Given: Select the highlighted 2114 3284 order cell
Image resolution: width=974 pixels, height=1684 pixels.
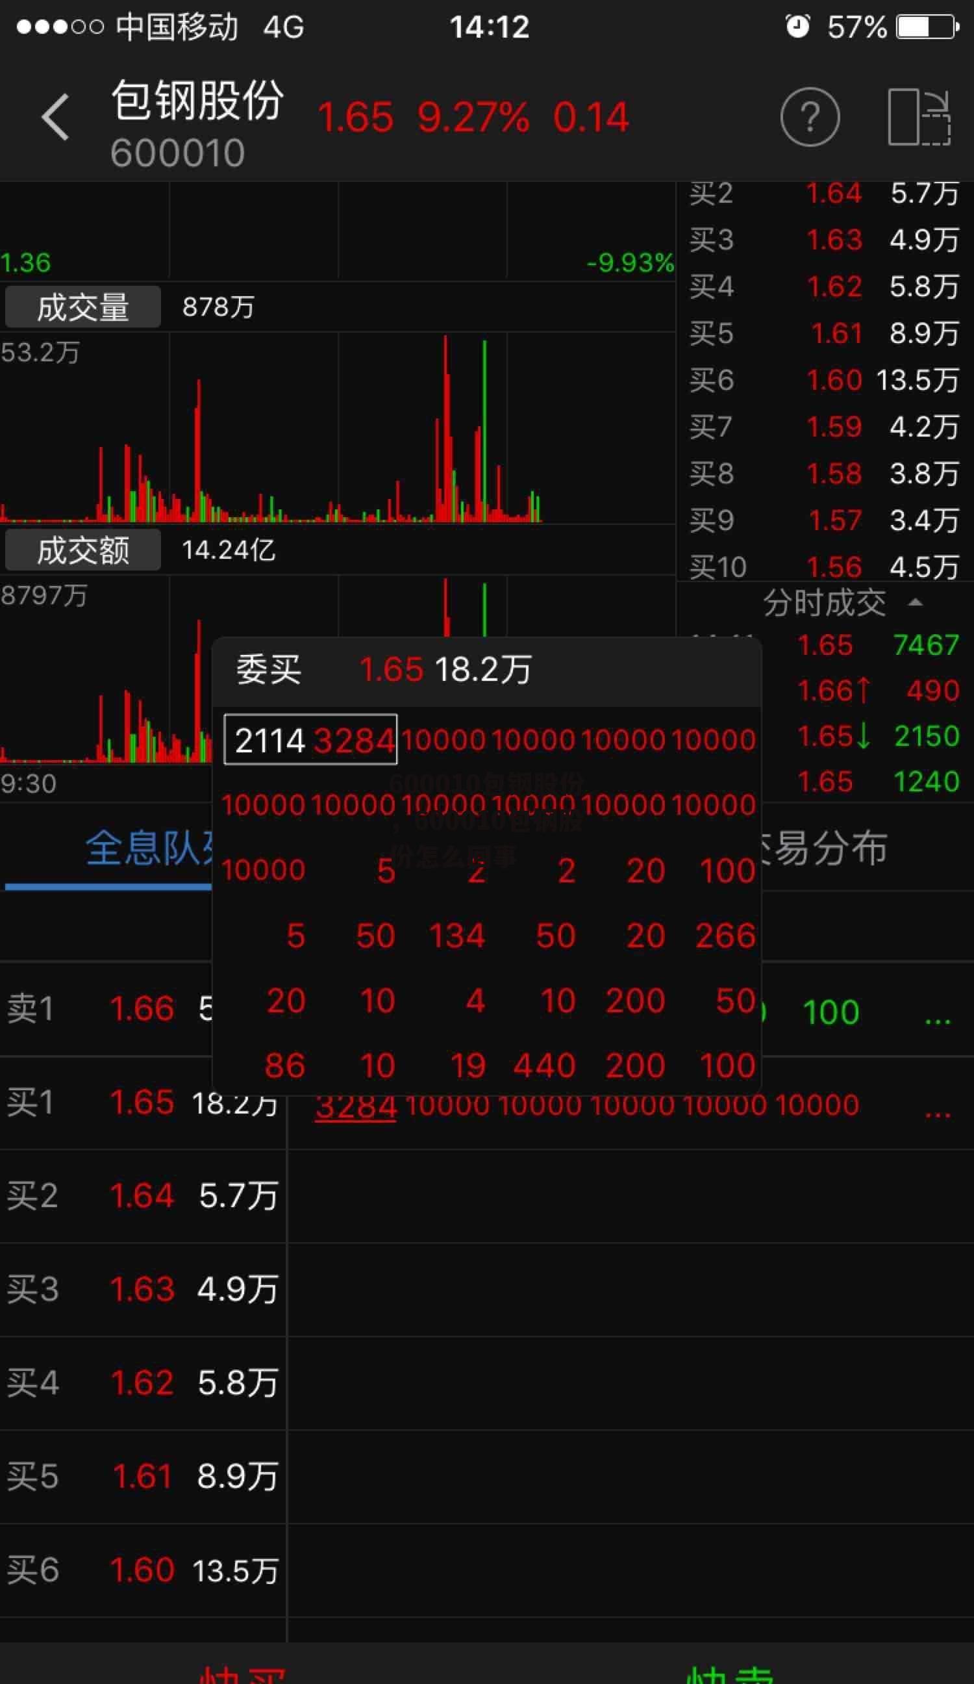Looking at the screenshot, I should [x=310, y=739].
